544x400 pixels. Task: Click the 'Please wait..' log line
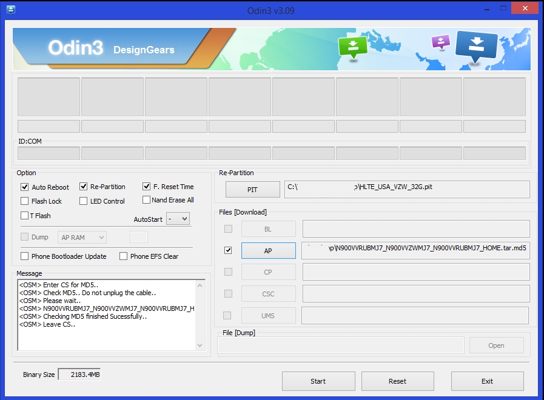[x=50, y=301]
